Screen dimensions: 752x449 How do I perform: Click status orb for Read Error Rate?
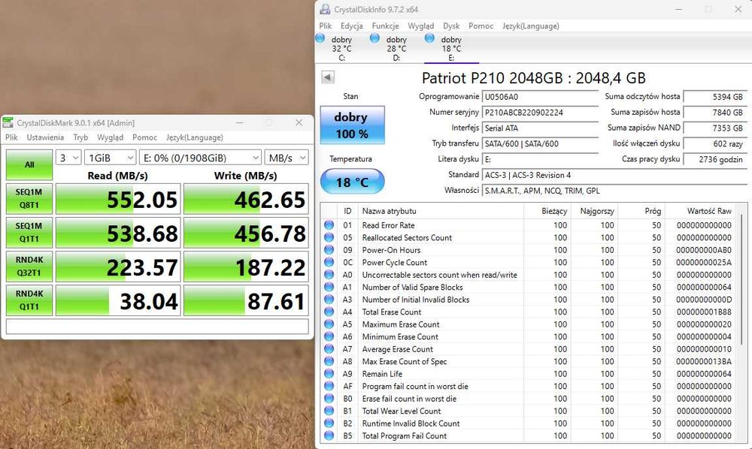coord(329,225)
